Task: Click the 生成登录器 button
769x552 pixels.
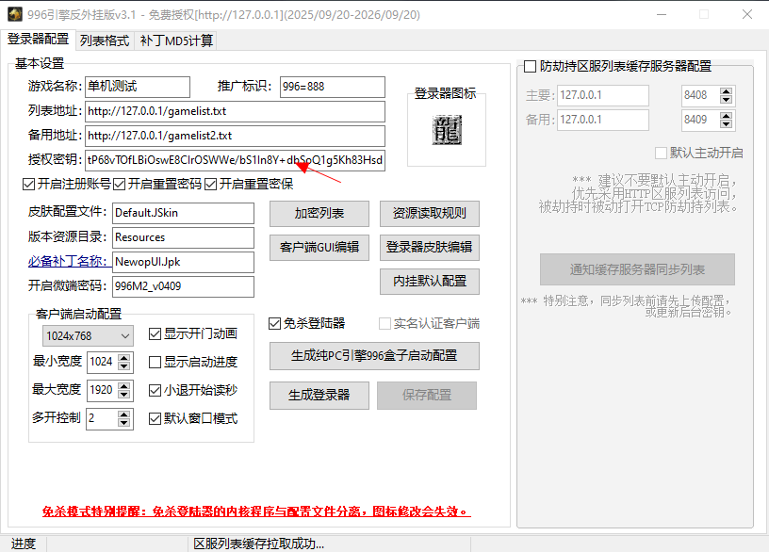Action: (x=319, y=396)
